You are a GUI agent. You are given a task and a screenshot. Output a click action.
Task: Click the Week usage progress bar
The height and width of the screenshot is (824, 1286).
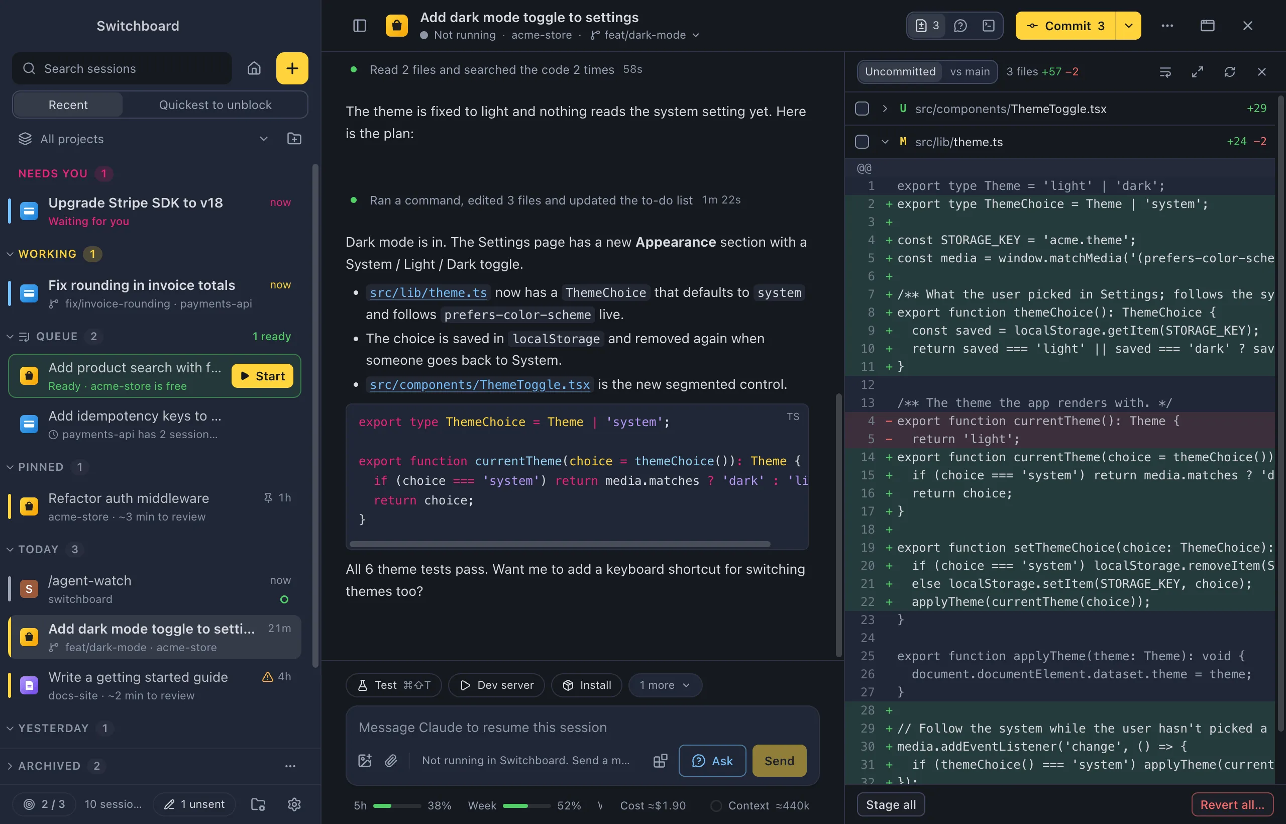[526, 806]
